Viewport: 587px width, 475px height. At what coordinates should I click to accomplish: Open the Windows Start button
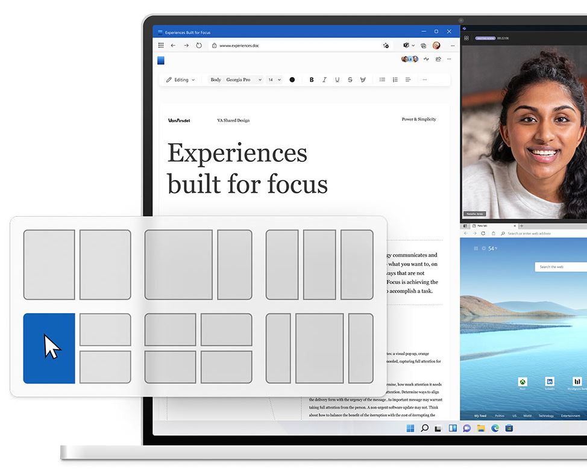(410, 428)
